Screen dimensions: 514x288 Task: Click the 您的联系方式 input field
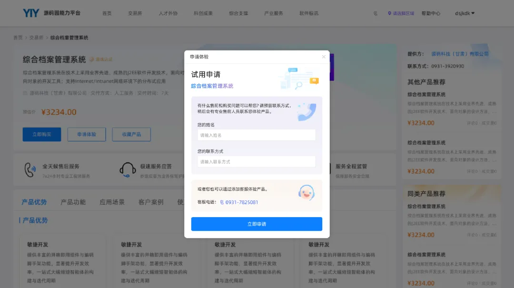pos(257,162)
